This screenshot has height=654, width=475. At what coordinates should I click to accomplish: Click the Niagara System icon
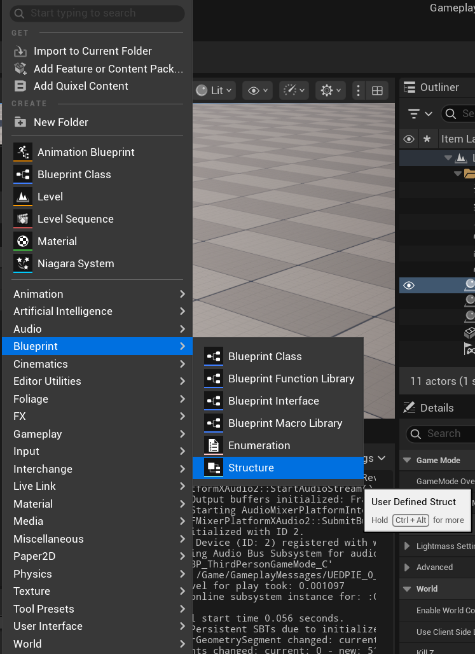point(23,263)
